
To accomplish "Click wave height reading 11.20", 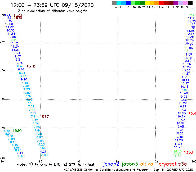I will point(15,47).
